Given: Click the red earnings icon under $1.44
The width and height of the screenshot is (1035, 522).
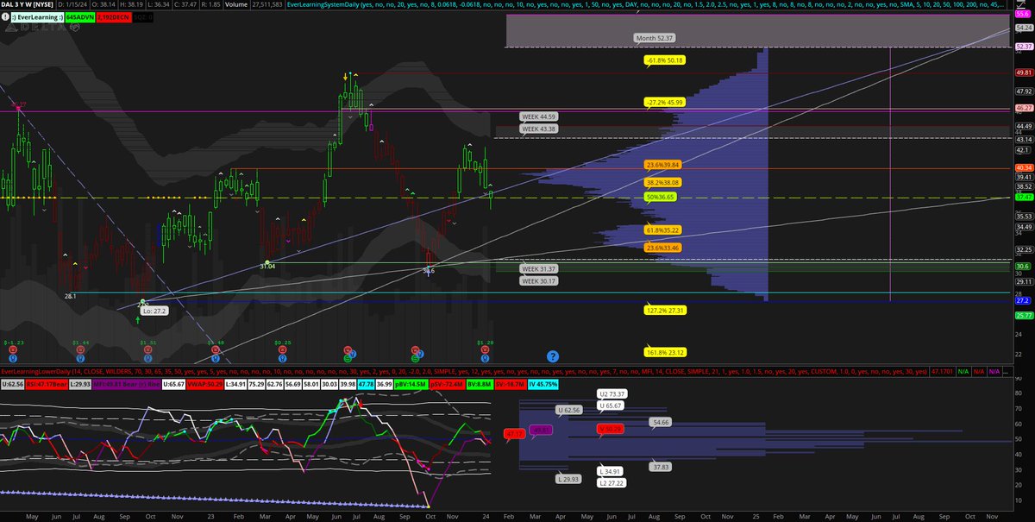Looking at the screenshot, I should [x=81, y=349].
